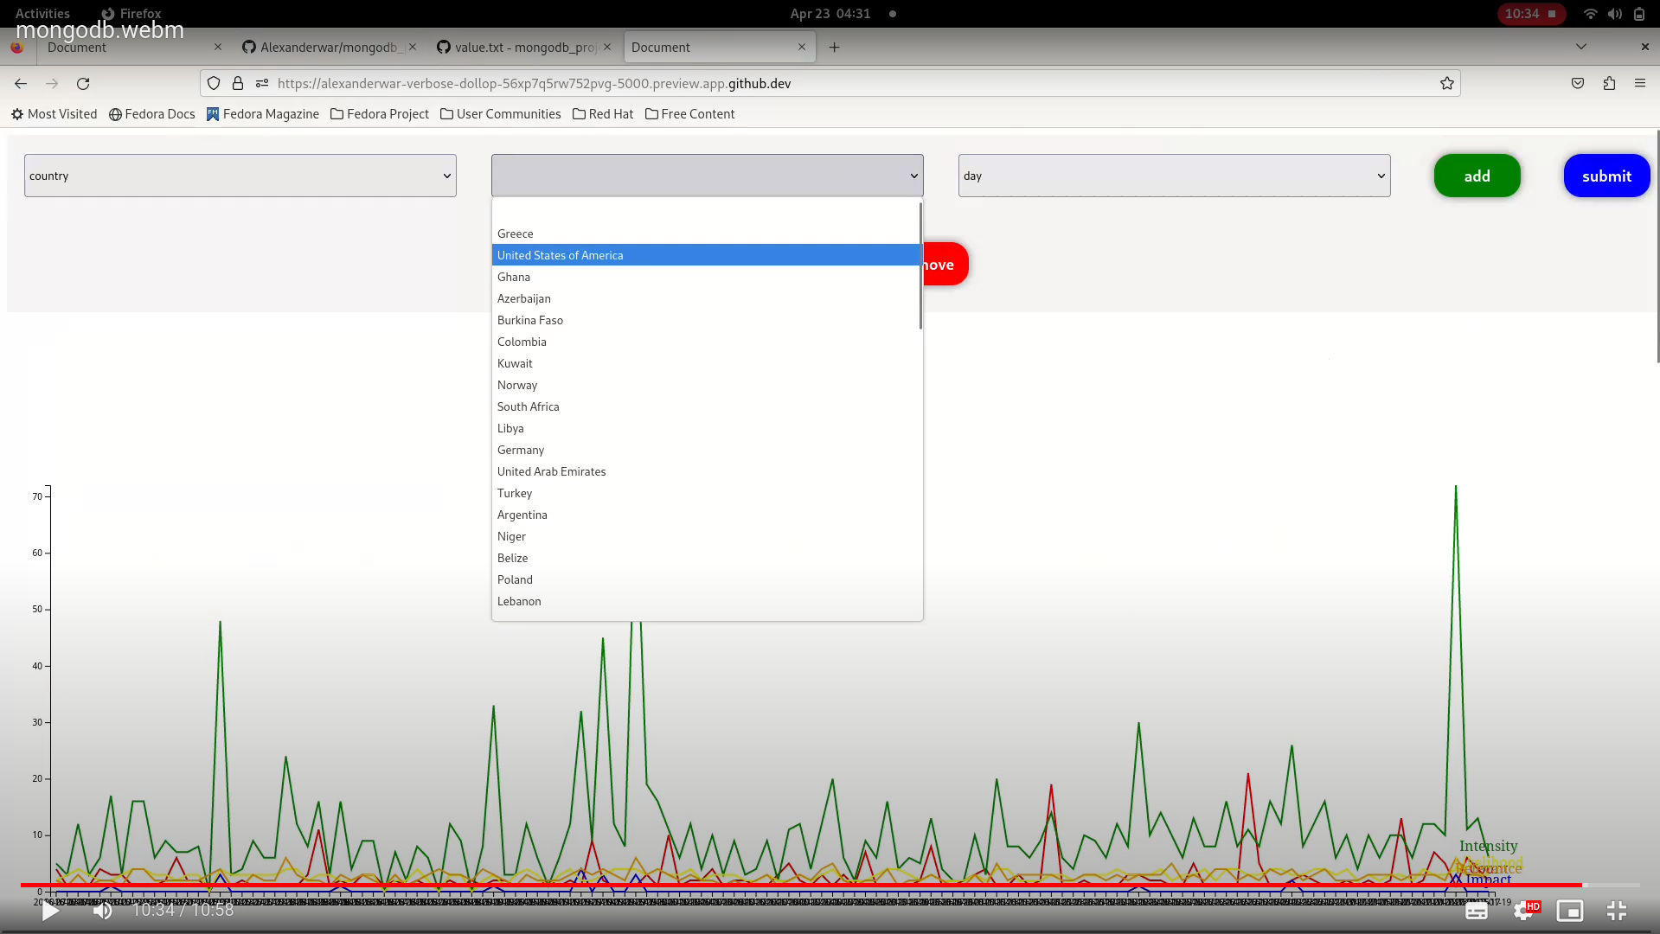Expand the country dropdown

tap(240, 176)
